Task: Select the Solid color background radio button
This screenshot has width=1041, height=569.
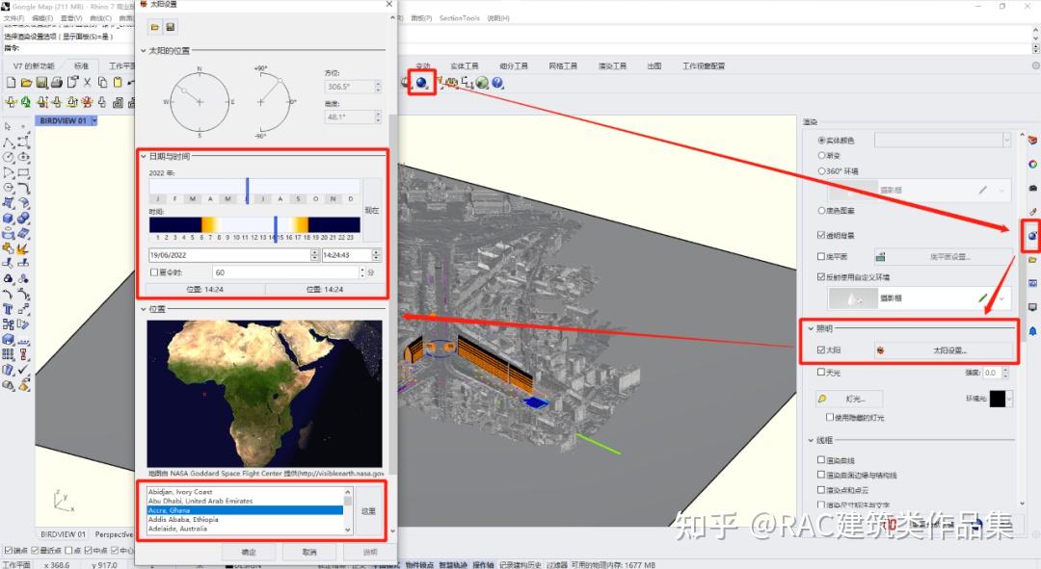Action: click(x=821, y=141)
